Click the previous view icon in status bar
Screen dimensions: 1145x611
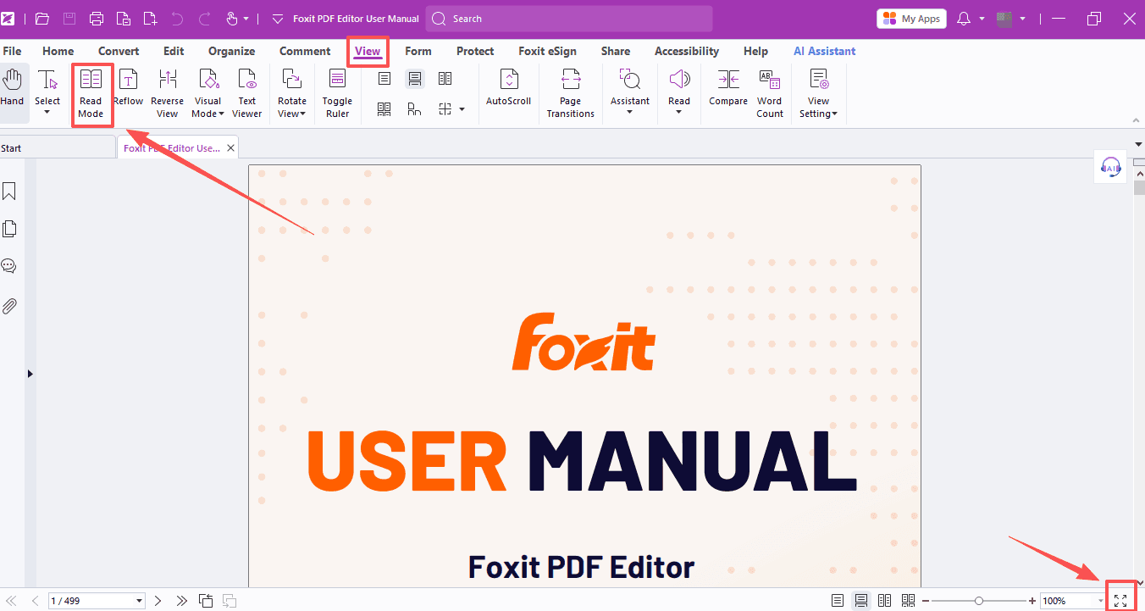206,601
